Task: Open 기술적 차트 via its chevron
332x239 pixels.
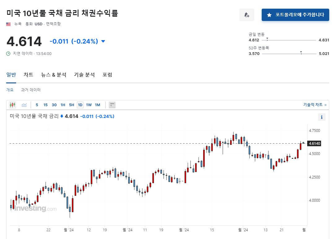Action: pos(326,105)
